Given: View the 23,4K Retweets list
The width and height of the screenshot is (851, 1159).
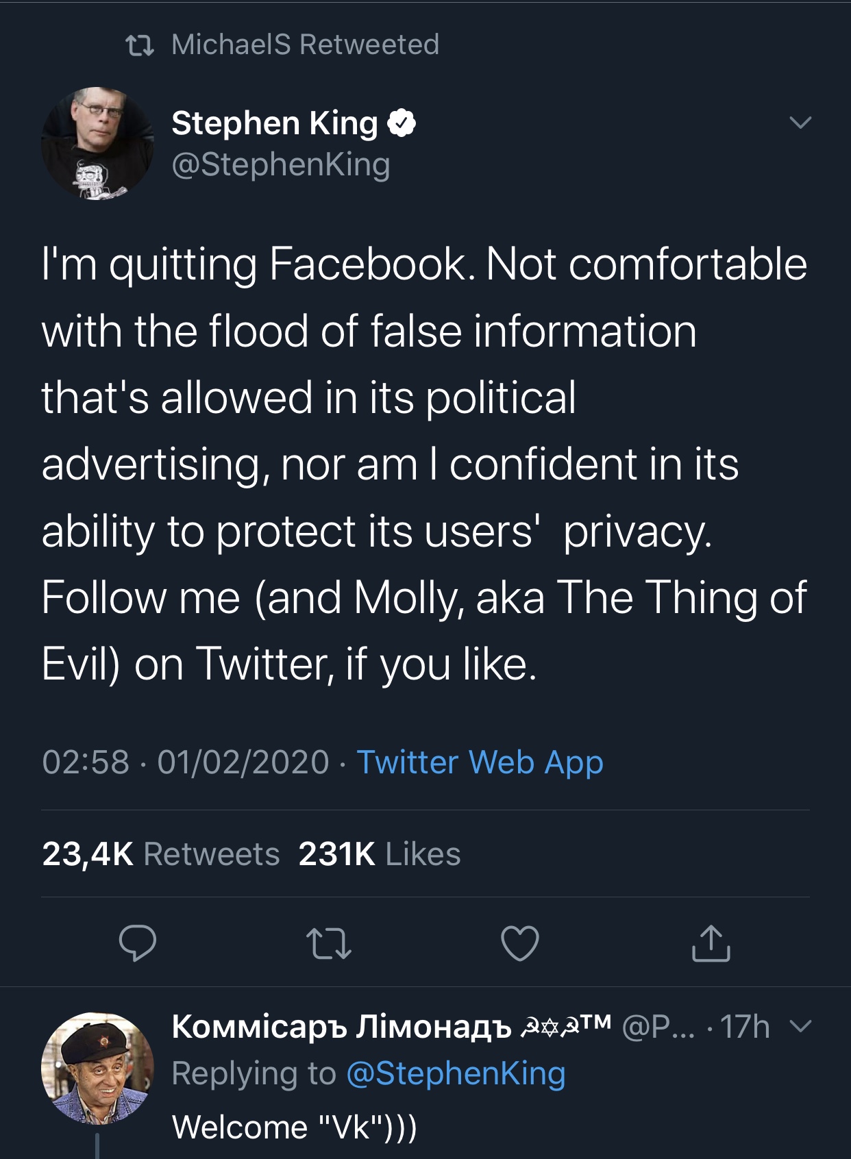Looking at the screenshot, I should pyautogui.click(x=161, y=854).
